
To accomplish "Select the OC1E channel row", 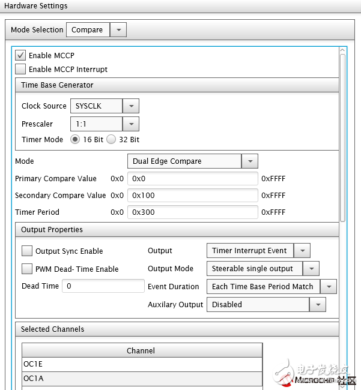I will pyautogui.click(x=142, y=364).
